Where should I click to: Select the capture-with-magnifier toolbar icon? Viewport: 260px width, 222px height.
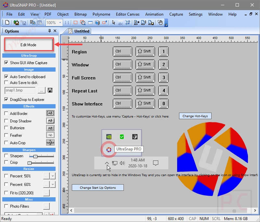83,22
